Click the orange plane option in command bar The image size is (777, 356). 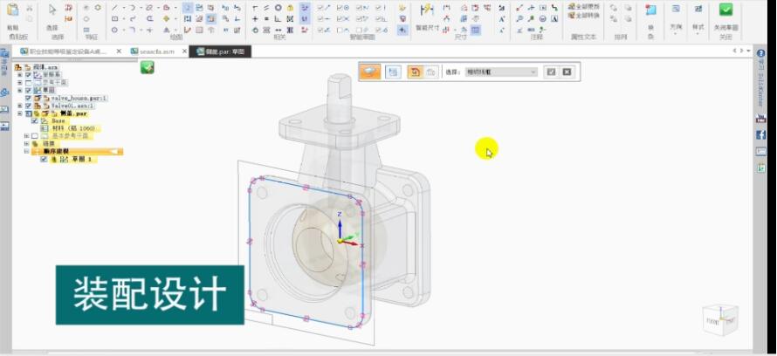click(369, 72)
